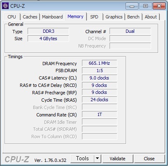
Task: Click the DRAM Frequency value field
Action: click(x=100, y=63)
